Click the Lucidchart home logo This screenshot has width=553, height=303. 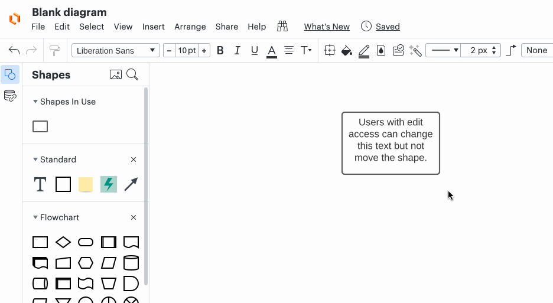click(15, 19)
